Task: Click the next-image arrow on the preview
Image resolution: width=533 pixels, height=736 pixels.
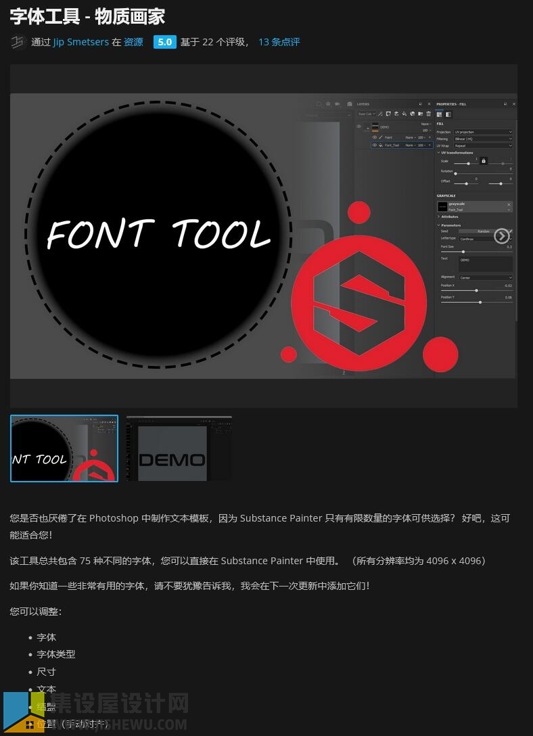Action: tap(502, 236)
